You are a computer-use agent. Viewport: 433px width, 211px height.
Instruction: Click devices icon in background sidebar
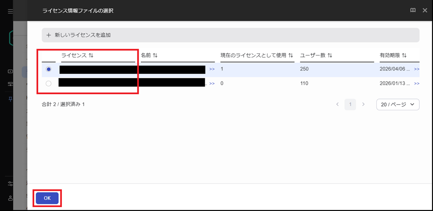click(x=10, y=84)
